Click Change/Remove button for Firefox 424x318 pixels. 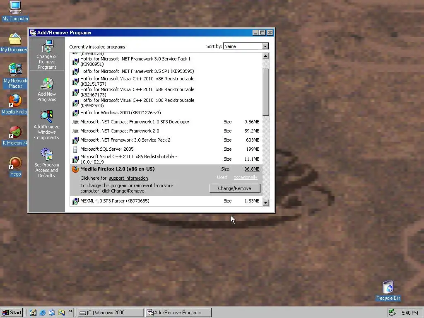point(235,188)
